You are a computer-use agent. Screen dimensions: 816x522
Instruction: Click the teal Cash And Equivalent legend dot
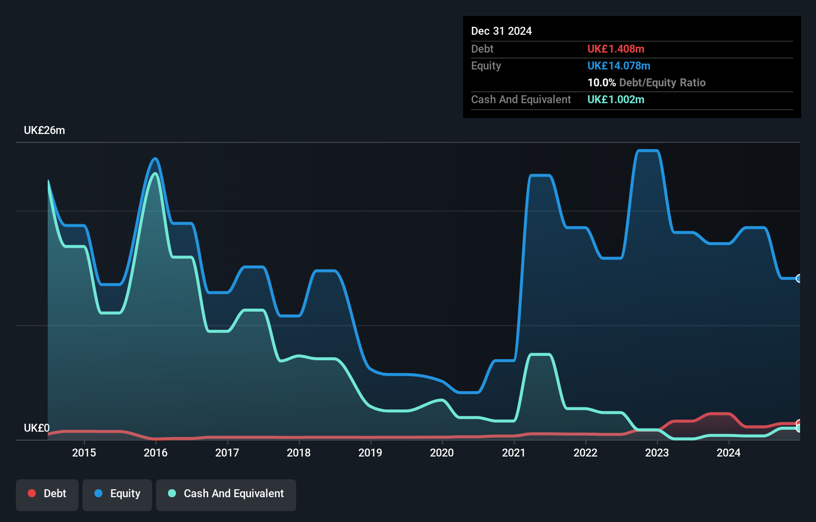(x=171, y=493)
